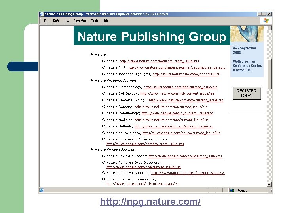
Task: Click the 'Internet' zone label in status bar
Action: [241, 191]
